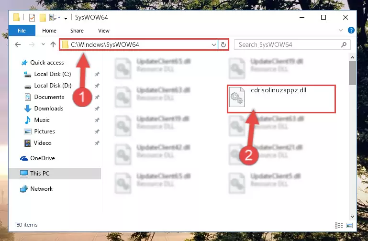
Task: Switch to the Share ribbon tab
Action: coord(77,31)
